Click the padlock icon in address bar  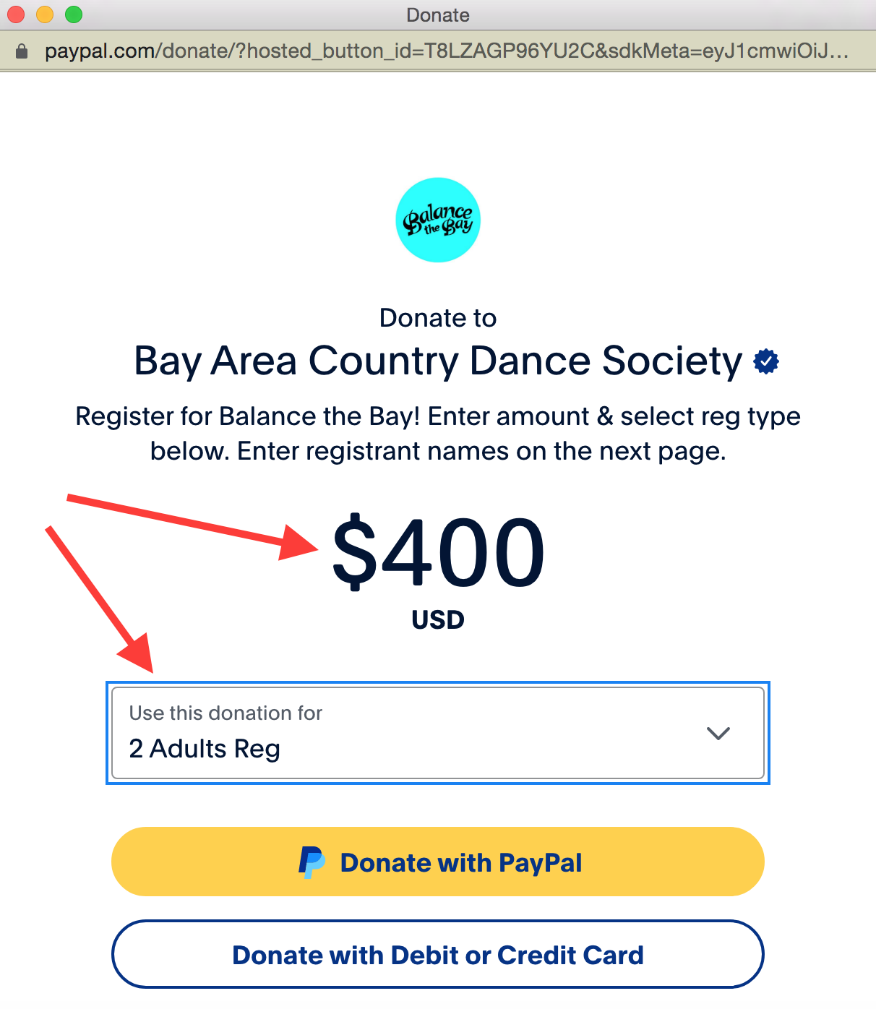point(22,51)
